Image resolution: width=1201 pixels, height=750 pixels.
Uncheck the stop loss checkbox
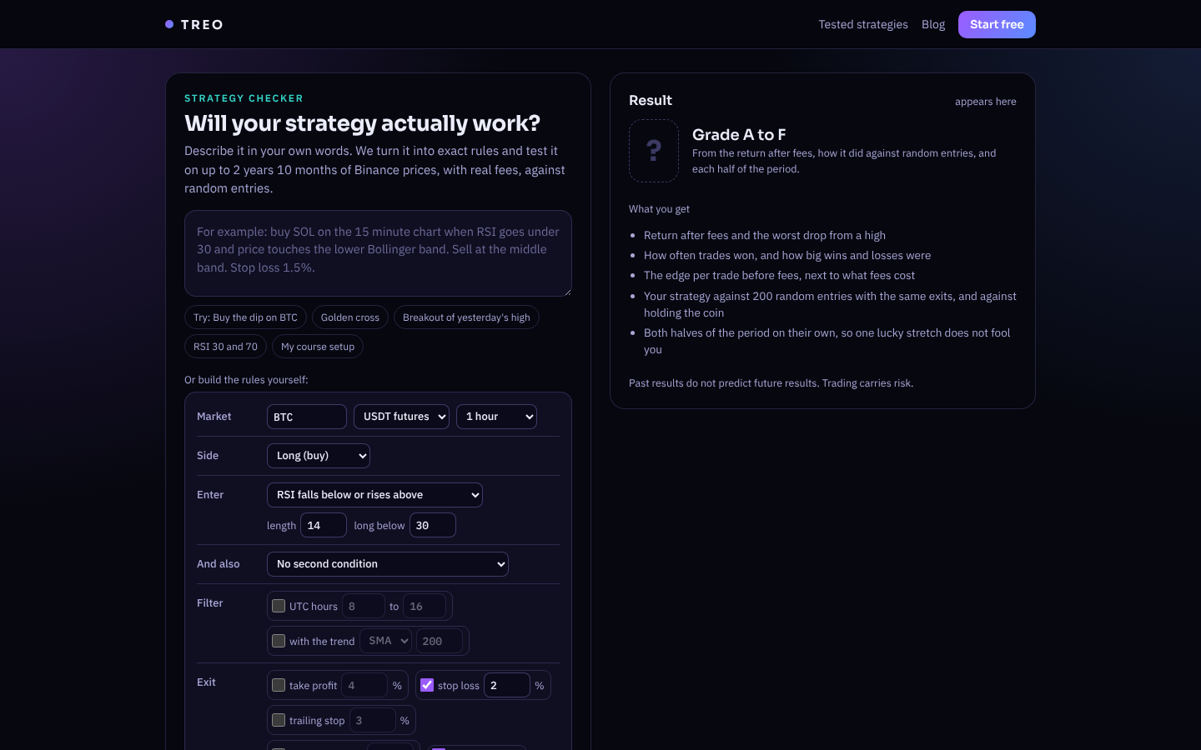427,685
